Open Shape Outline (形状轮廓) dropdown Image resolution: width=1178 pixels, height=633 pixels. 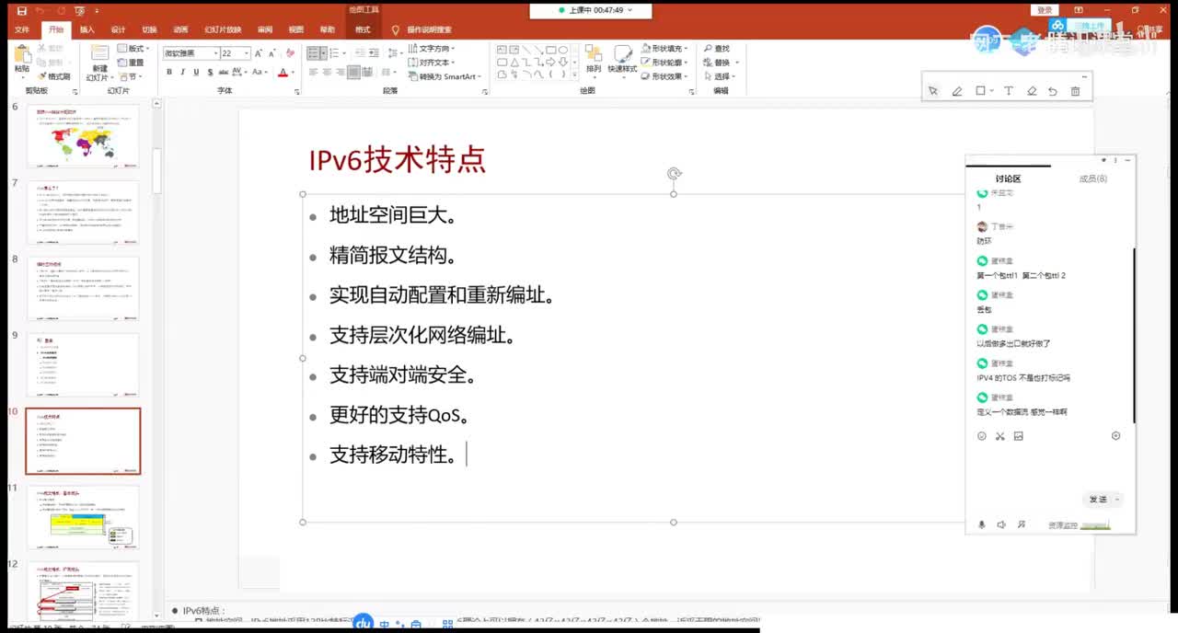[664, 63]
